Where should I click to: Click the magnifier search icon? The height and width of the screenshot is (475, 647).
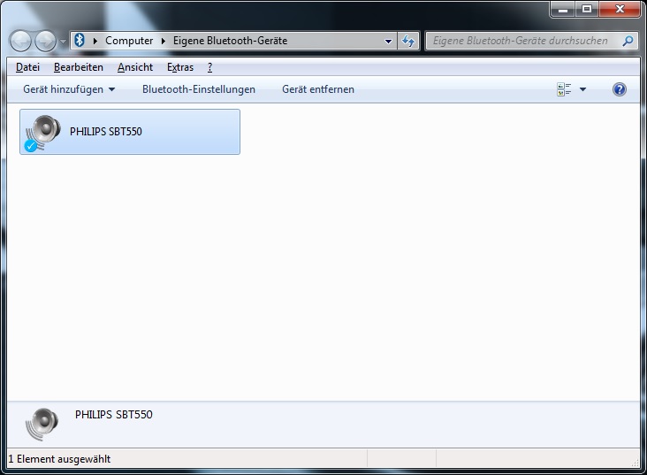[628, 41]
